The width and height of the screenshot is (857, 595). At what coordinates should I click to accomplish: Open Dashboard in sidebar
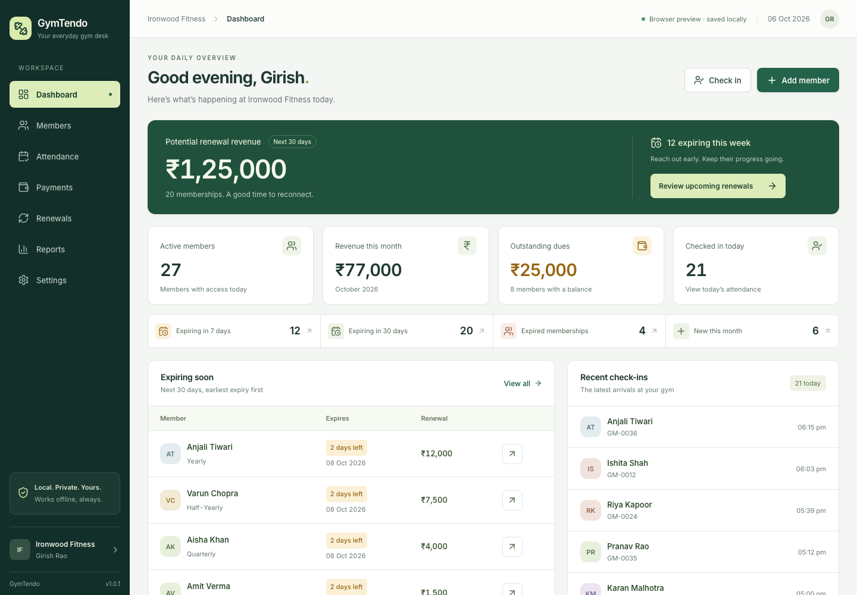[65, 95]
